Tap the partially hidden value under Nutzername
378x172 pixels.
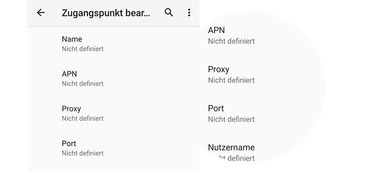232,158
